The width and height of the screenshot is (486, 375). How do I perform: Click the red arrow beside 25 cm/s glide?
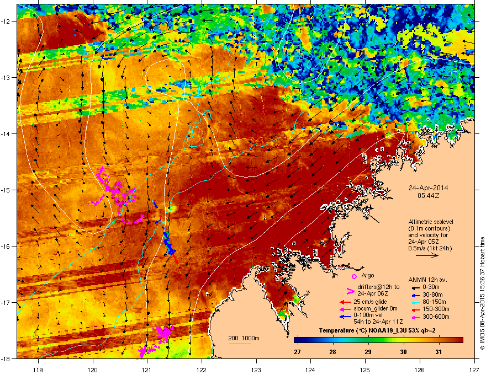coord(345,302)
